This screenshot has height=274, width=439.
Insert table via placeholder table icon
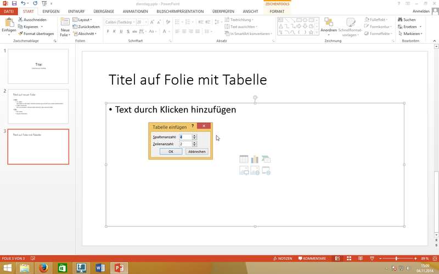(244, 159)
